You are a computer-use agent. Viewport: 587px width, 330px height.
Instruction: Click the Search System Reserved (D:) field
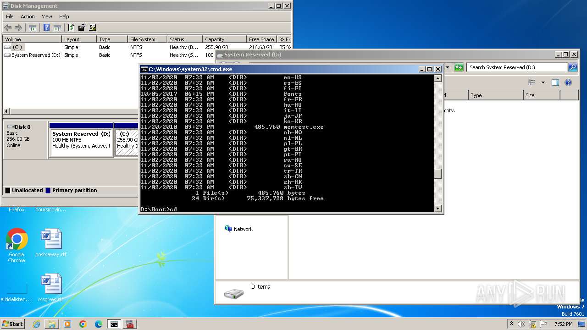(517, 67)
